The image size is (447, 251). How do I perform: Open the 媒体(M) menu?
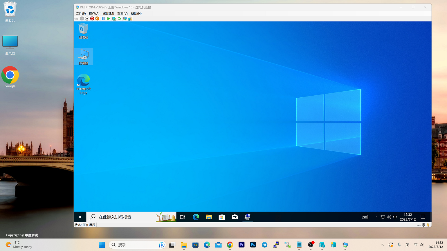click(108, 13)
